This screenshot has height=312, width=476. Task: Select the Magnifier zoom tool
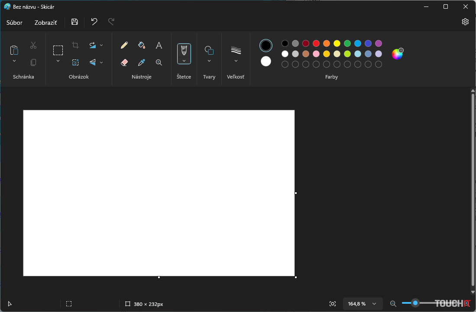[x=159, y=62]
